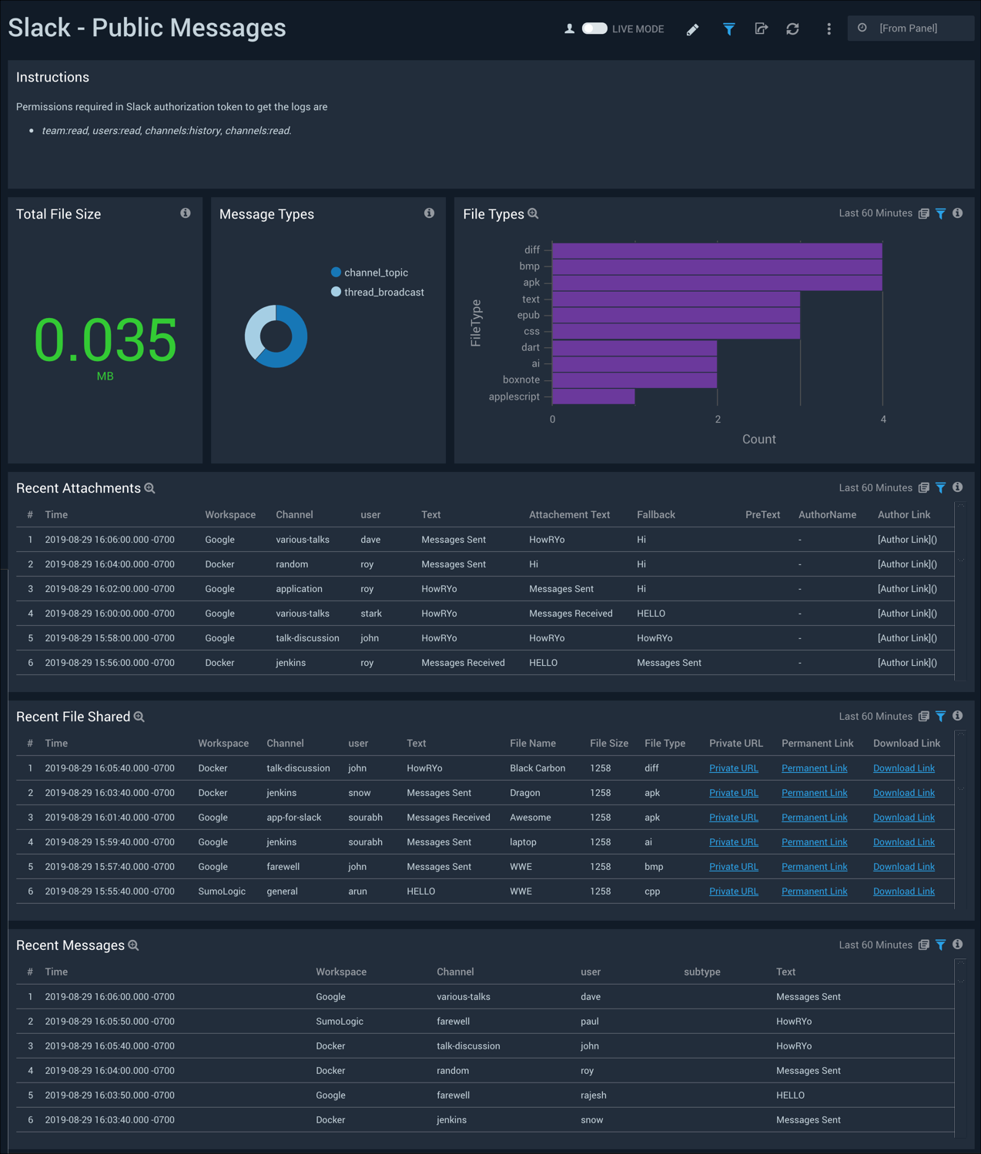Open the share dashboard icon
981x1154 pixels.
coord(761,28)
